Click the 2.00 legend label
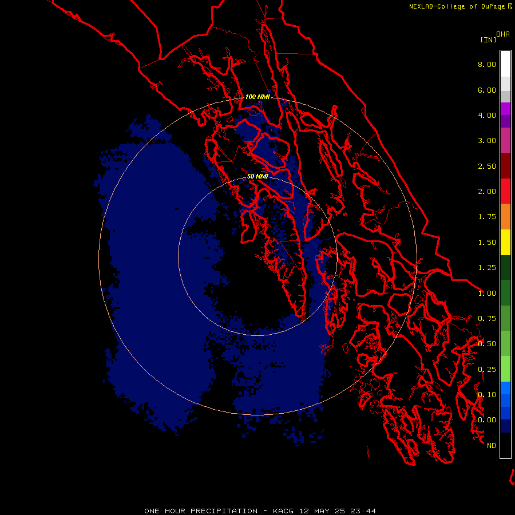The height and width of the screenshot is (515, 515). click(x=487, y=192)
